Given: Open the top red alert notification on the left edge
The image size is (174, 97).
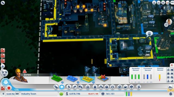Looking at the screenshot, I should tap(3, 50).
